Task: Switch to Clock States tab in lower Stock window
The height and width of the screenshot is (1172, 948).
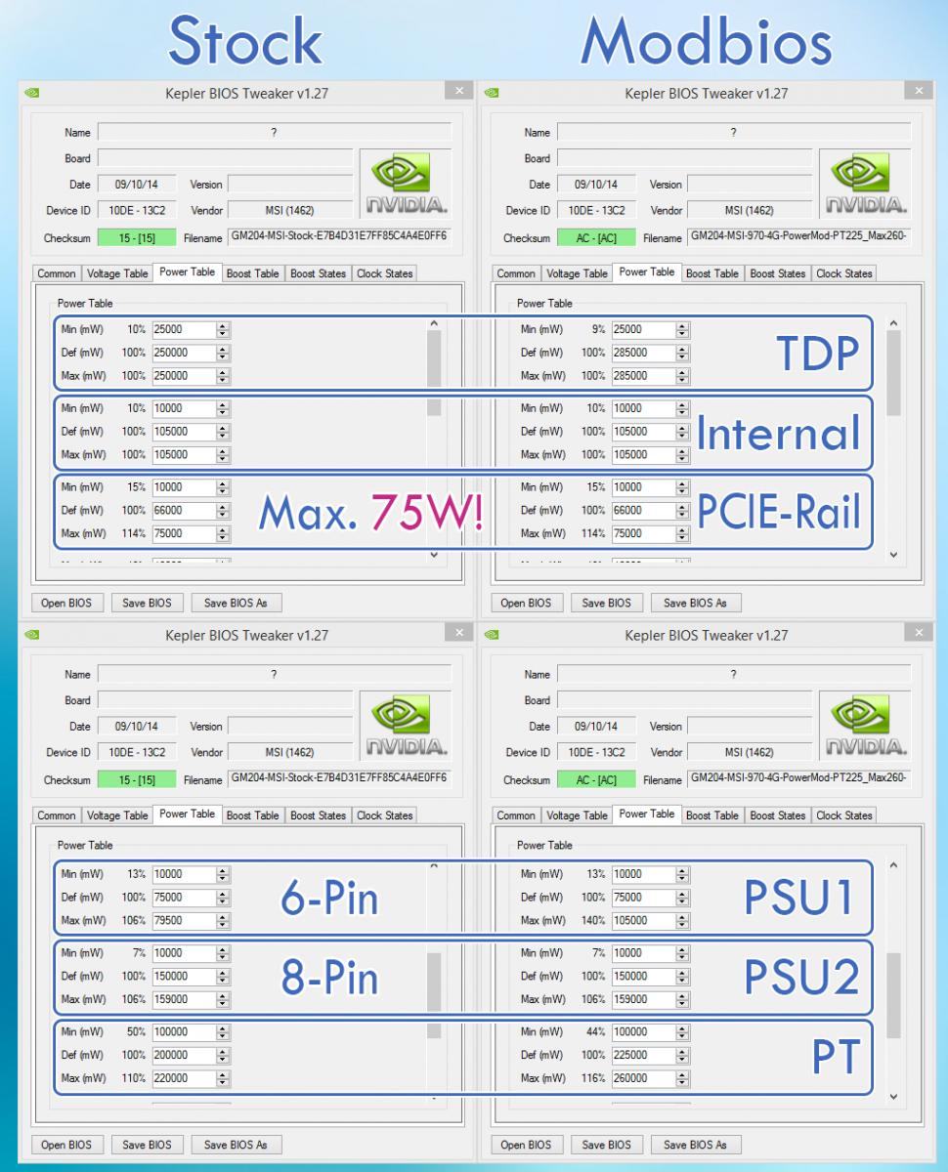Action: pyautogui.click(x=385, y=816)
